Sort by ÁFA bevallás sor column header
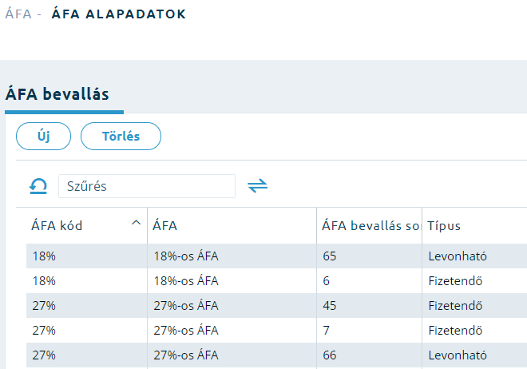The width and height of the screenshot is (527, 369). (x=371, y=225)
